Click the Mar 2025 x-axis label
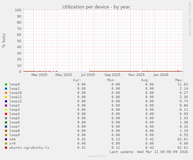 click(x=39, y=75)
